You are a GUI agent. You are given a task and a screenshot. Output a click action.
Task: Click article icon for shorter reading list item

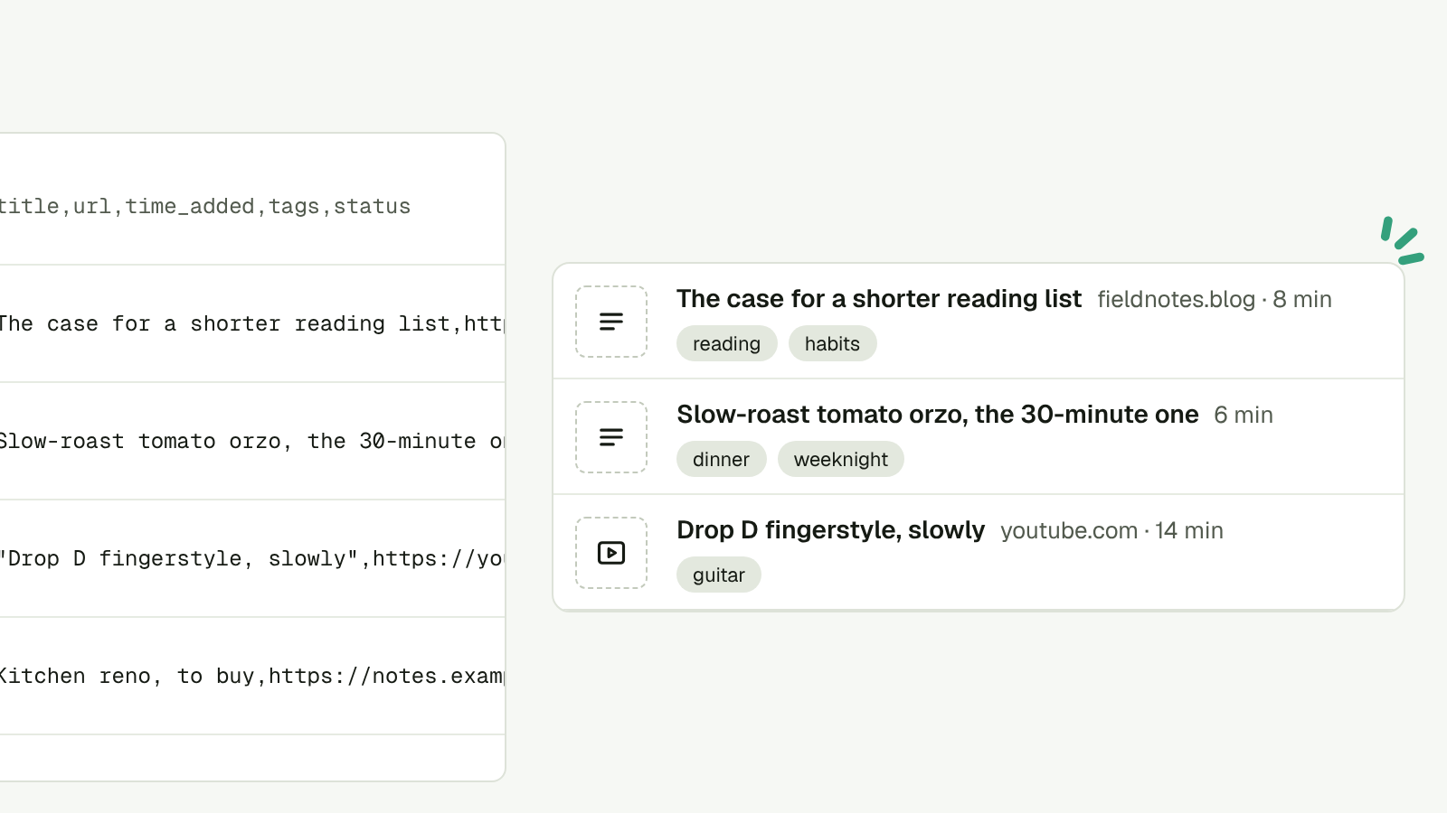(x=611, y=322)
